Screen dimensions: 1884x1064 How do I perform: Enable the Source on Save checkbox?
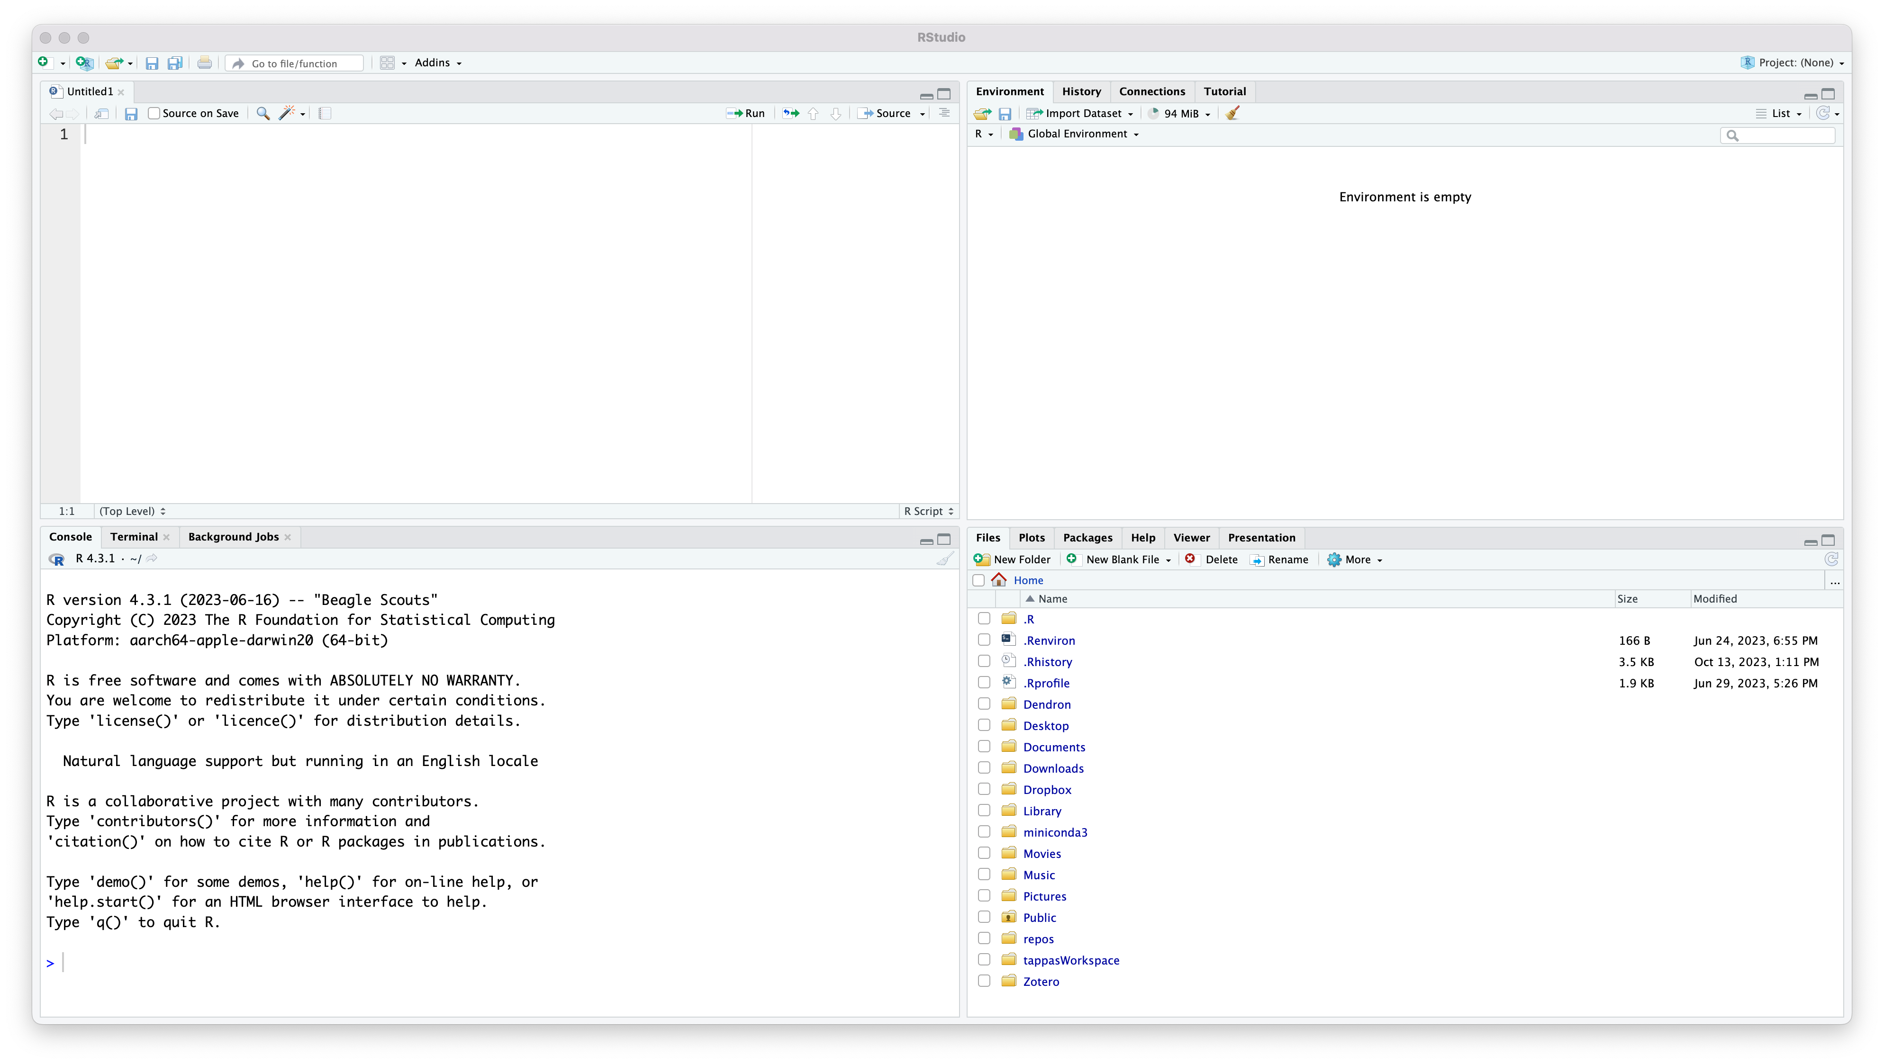pyautogui.click(x=154, y=113)
